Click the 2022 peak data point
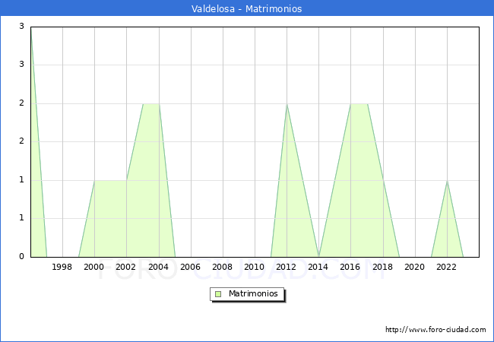Image resolution: width=494 pixels, height=342 pixels. click(x=447, y=180)
